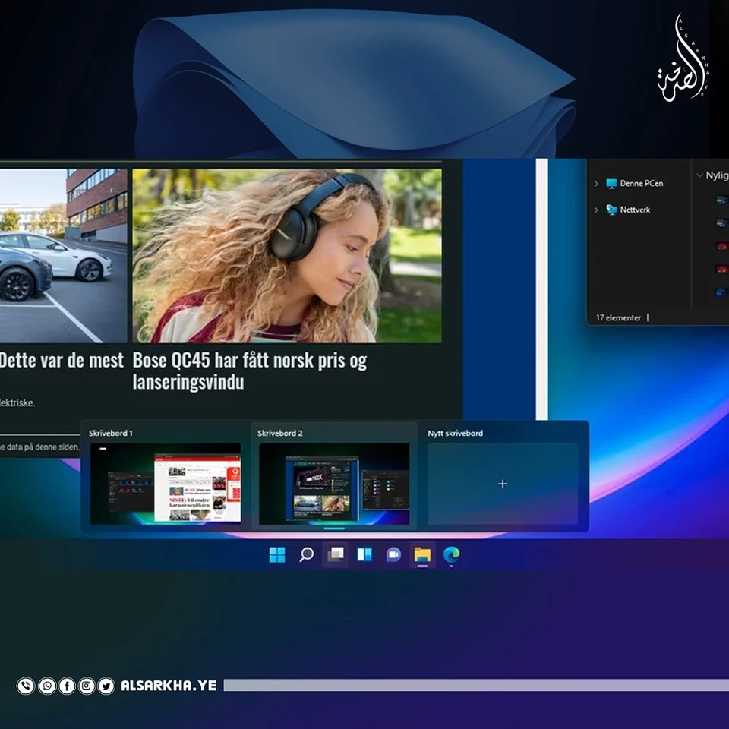Expand the Nettverk tree node
Viewport: 729px width, 729px height.
596,210
